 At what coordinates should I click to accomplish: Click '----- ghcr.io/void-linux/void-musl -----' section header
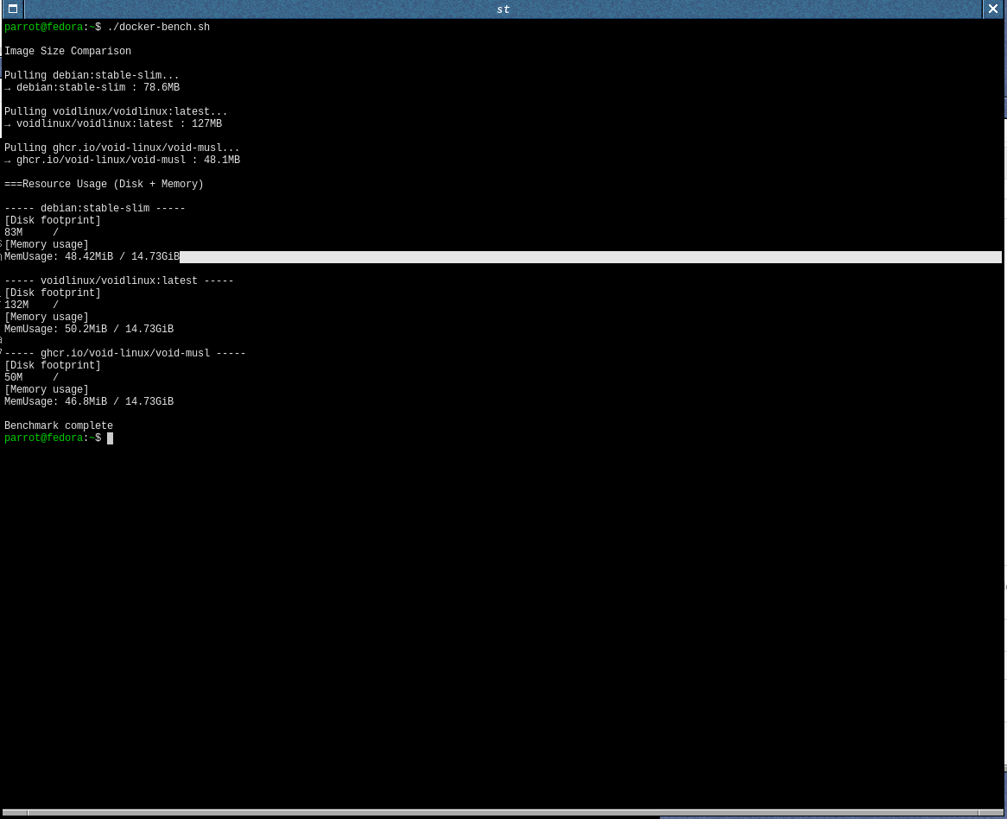click(x=125, y=354)
